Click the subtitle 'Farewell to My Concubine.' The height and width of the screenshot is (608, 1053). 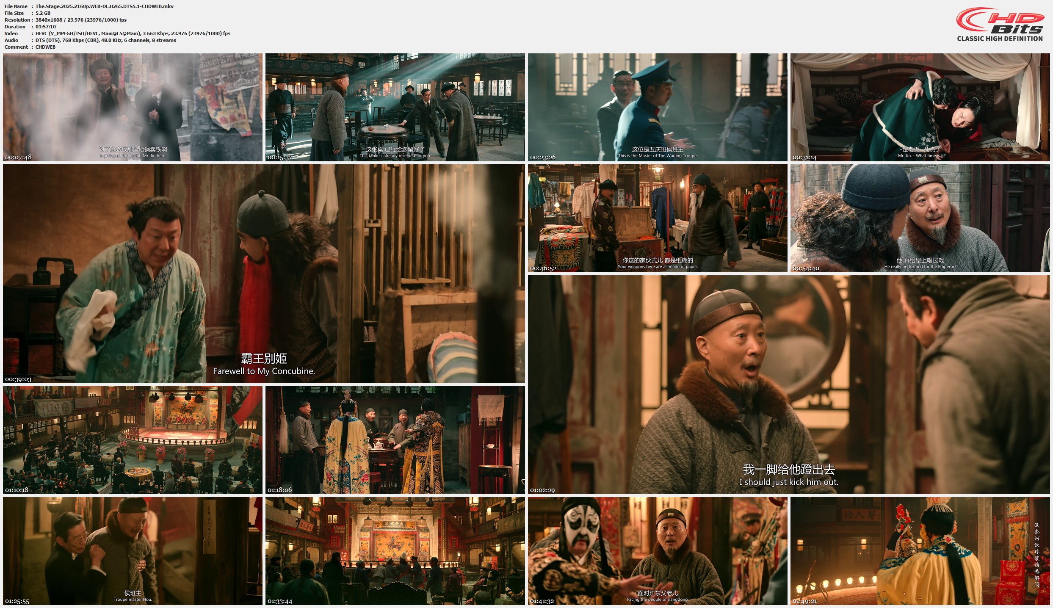tap(264, 371)
